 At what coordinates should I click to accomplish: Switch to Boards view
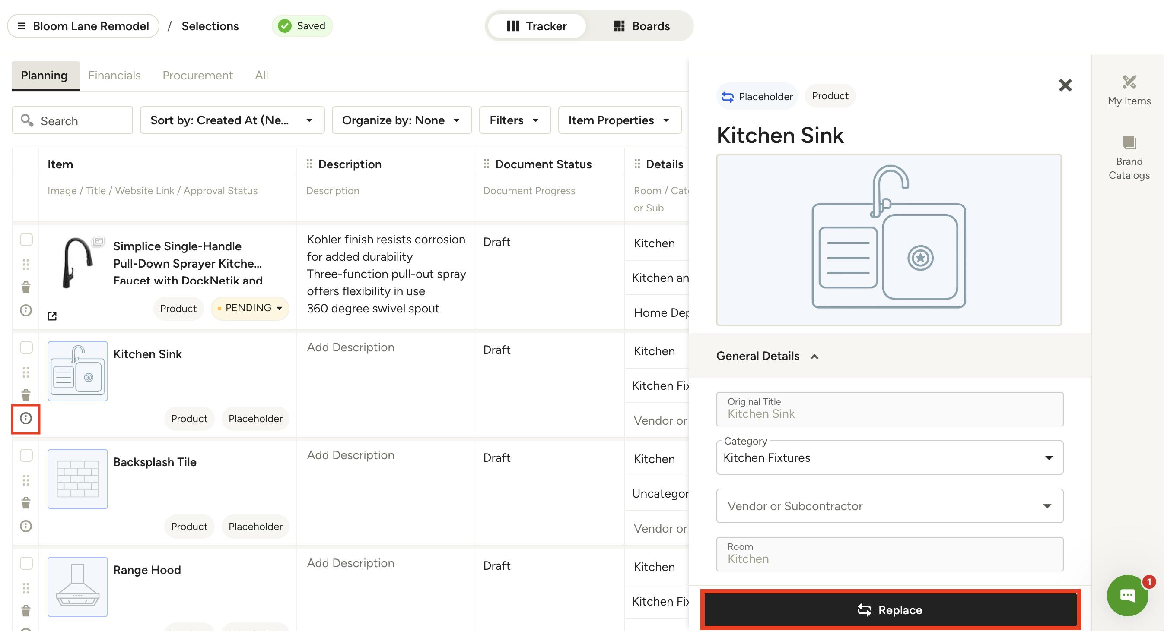[641, 26]
